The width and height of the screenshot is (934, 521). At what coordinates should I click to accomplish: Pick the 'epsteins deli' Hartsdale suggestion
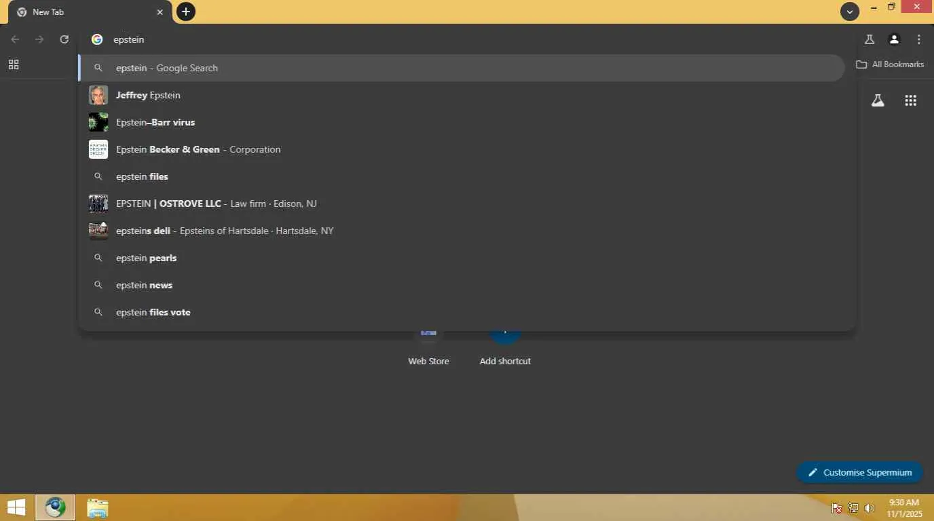coord(462,231)
